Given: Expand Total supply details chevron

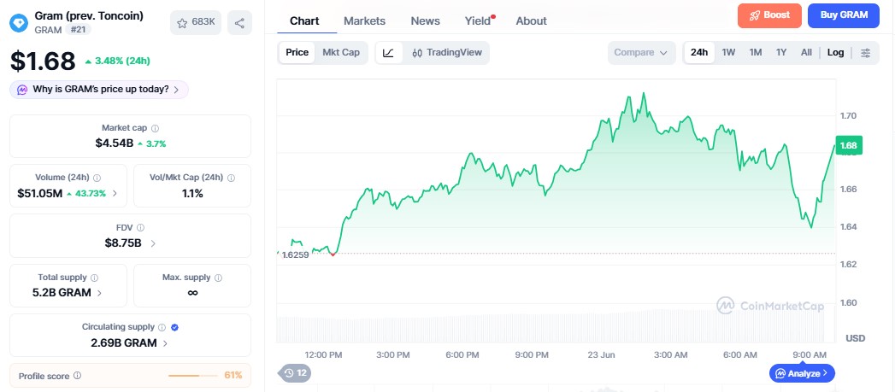Looking at the screenshot, I should click(x=99, y=293).
